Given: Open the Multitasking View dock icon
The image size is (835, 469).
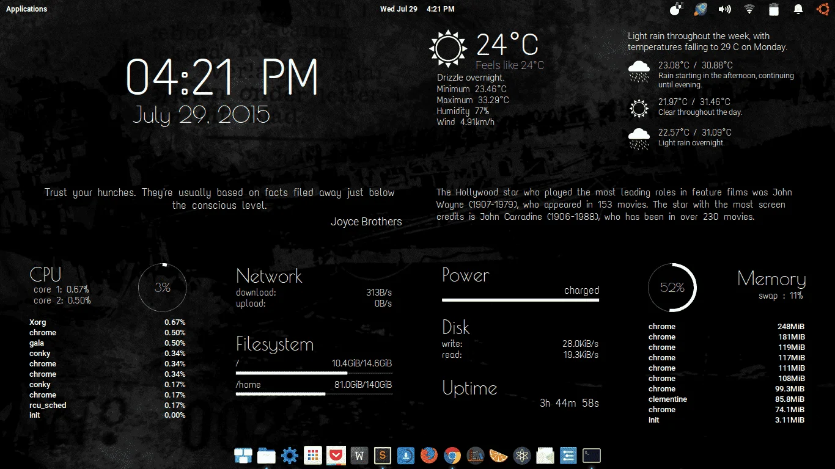Looking at the screenshot, I should 243,456.
